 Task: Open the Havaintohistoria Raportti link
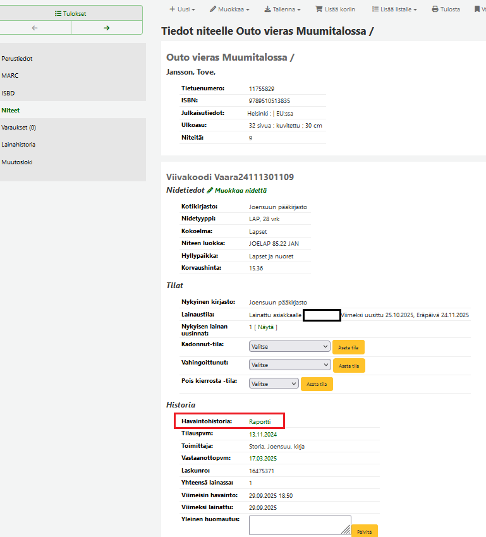click(260, 421)
